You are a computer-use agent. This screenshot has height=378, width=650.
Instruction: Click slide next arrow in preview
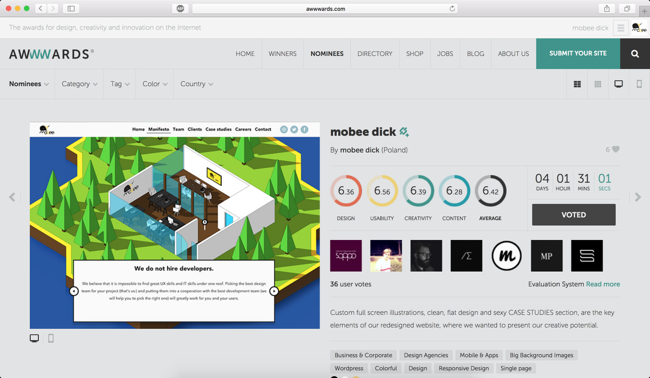274,291
